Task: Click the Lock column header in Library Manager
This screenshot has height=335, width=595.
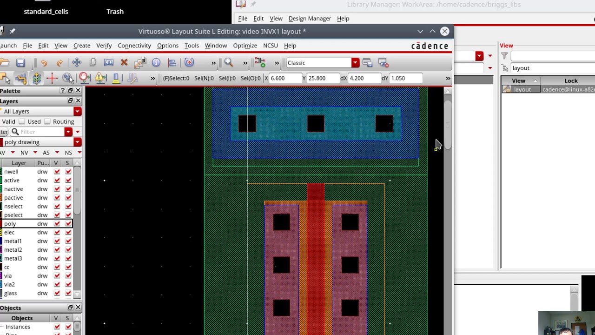Action: (571, 81)
